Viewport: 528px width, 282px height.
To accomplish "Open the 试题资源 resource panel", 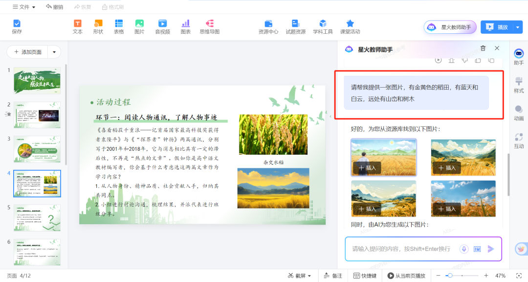I will coord(295,26).
